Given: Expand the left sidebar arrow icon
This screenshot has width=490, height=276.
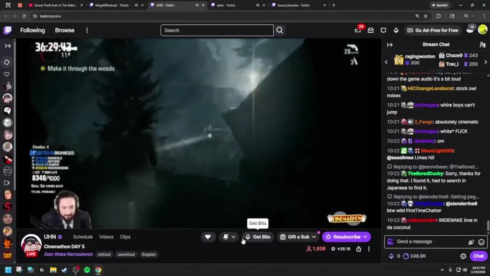Looking at the screenshot, I should click(x=8, y=46).
